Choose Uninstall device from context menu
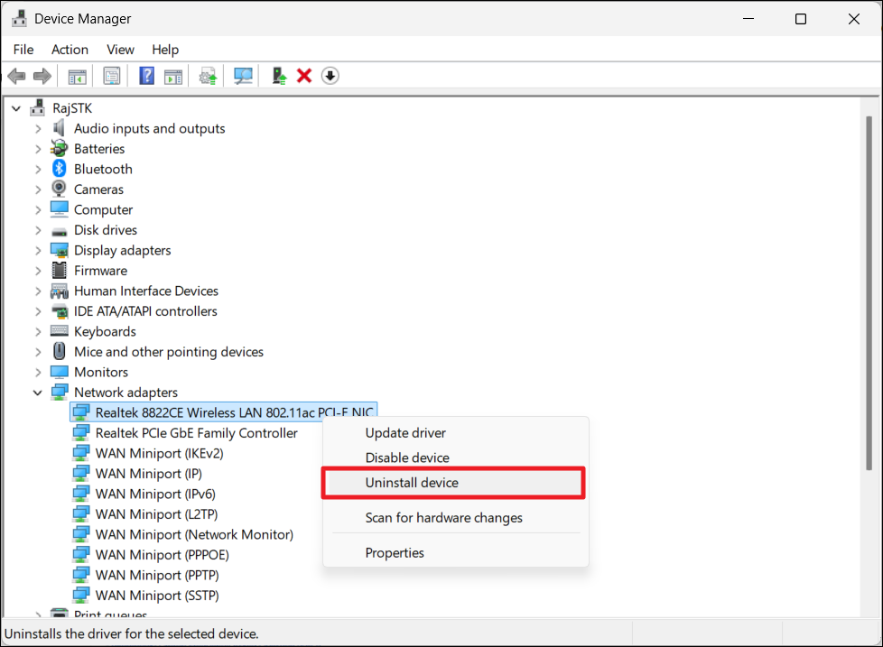 [x=412, y=483]
